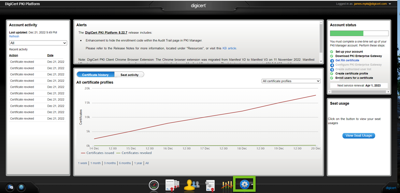Select the 1 month time range
Image resolution: width=400 pixels, height=193 pixels.
coord(96,163)
